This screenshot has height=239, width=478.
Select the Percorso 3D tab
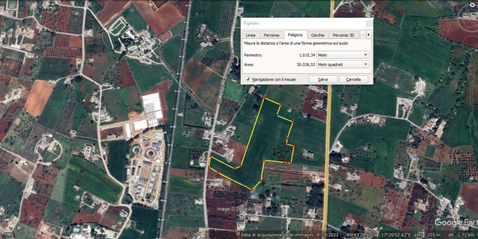tap(343, 35)
